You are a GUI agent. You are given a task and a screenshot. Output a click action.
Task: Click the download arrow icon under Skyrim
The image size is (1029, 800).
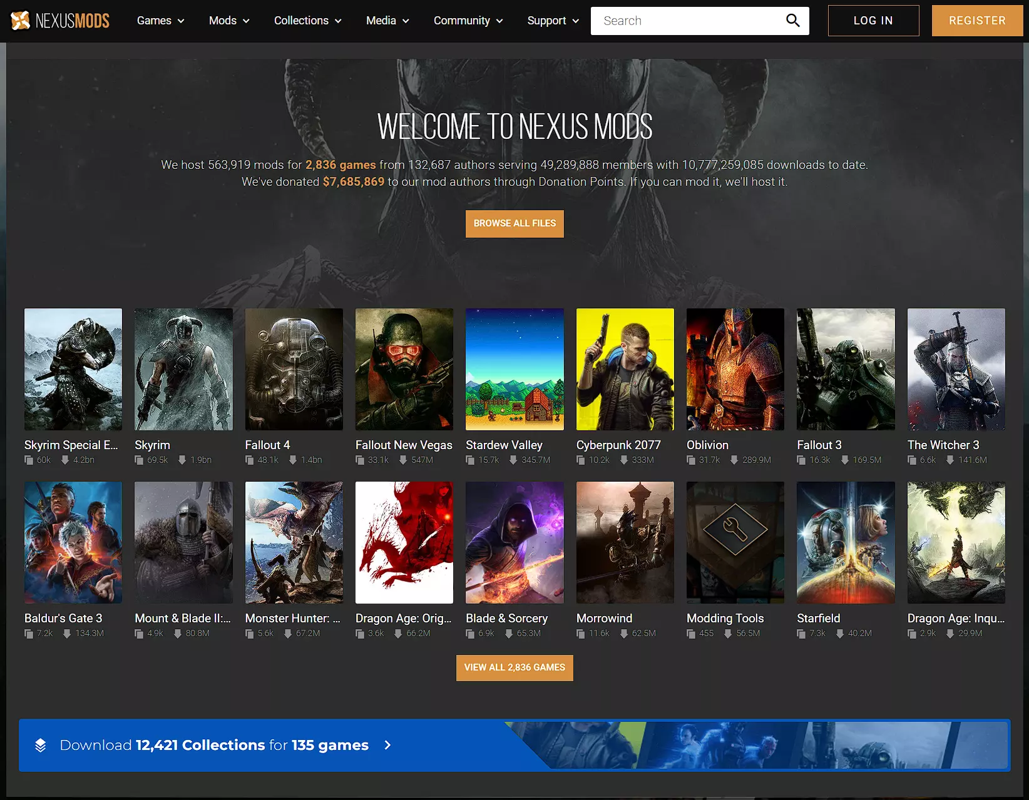[182, 460]
